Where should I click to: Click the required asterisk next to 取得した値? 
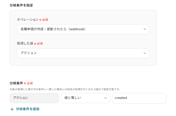pyautogui.click(x=35, y=44)
